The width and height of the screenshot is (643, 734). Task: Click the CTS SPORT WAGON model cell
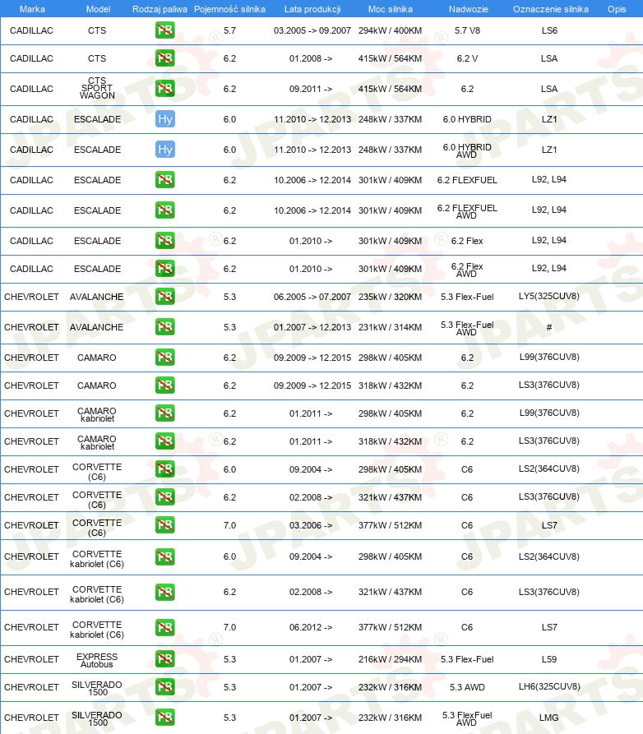coord(97,88)
